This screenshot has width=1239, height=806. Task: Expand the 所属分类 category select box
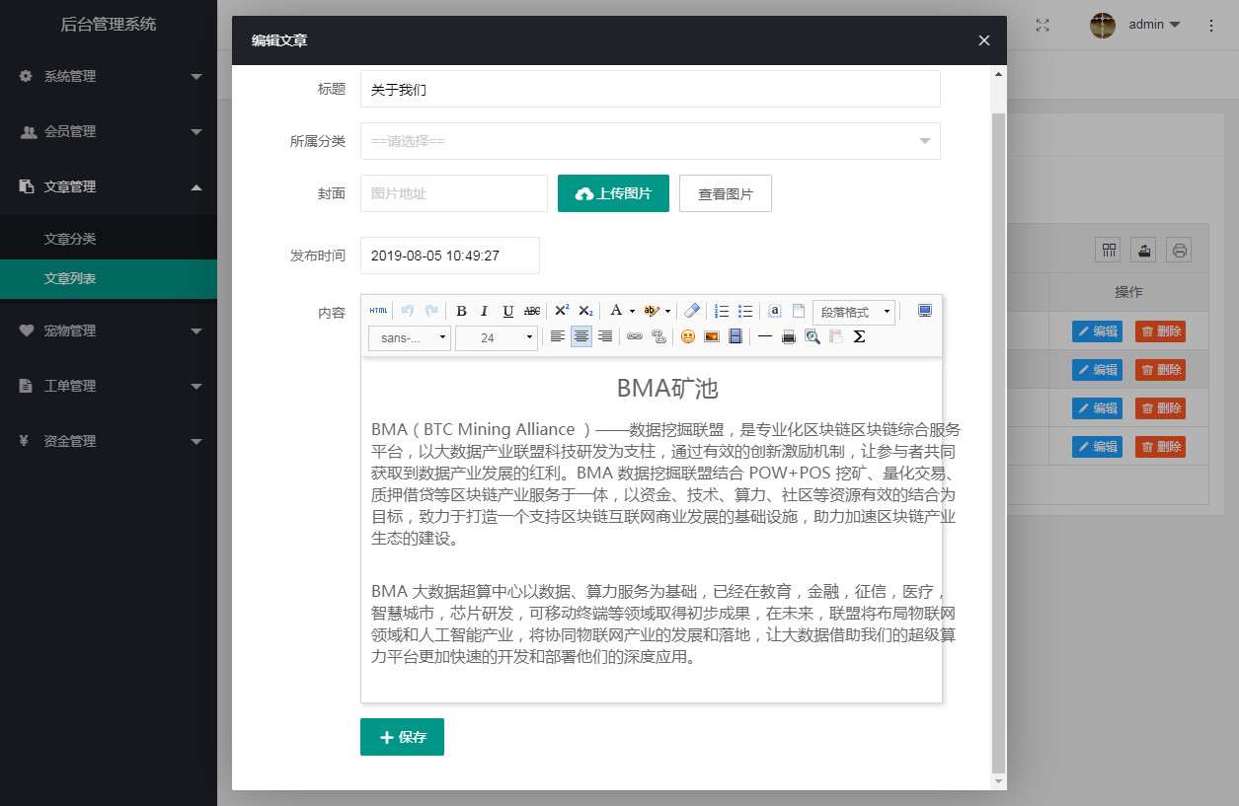[x=650, y=141]
